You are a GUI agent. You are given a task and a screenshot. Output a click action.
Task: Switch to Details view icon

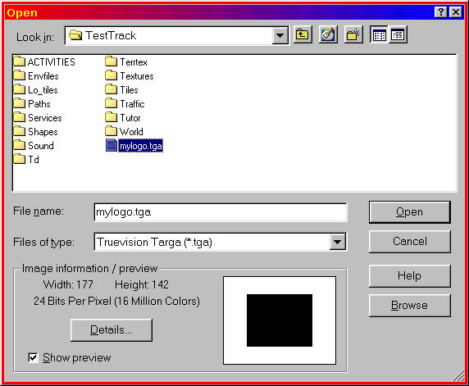pyautogui.click(x=398, y=34)
